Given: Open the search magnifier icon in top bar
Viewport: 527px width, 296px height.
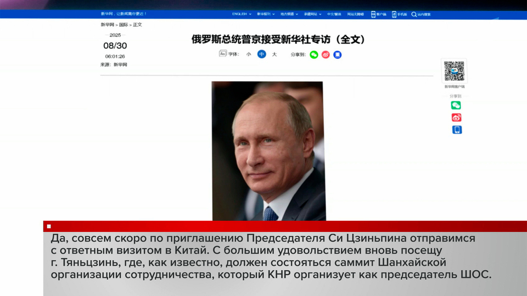Looking at the screenshot, I should (414, 14).
